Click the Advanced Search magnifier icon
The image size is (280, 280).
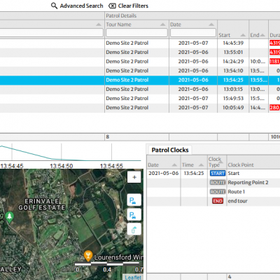pos(54,6)
